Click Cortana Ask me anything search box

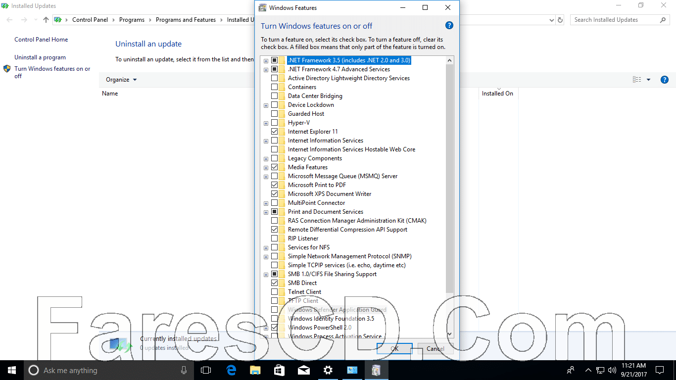click(109, 370)
